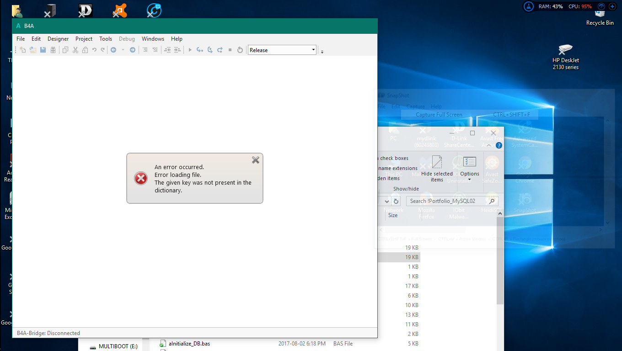Screen dimensions: 622x351
Task: Click the B4A-Bridge: Disconnected status text
Action: pyautogui.click(x=48, y=333)
